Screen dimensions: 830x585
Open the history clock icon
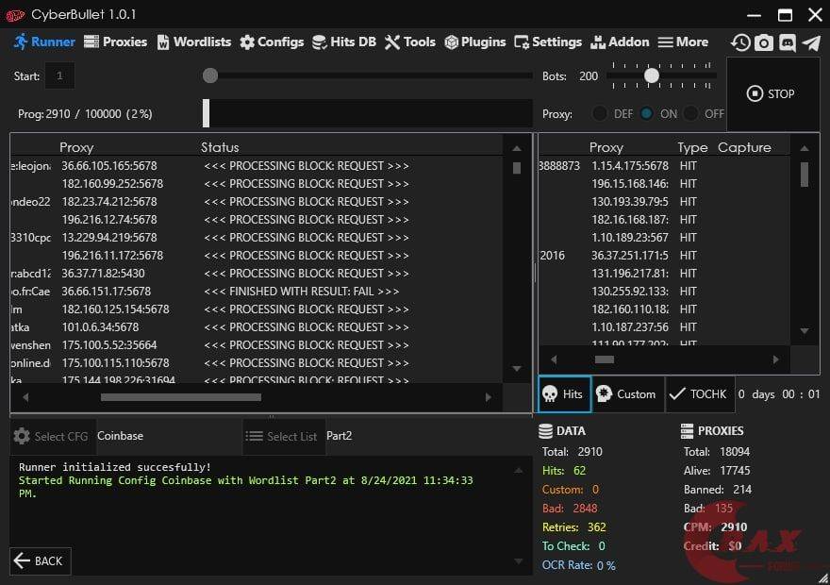point(740,42)
